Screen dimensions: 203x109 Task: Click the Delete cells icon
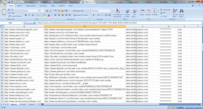[x=148, y=11]
